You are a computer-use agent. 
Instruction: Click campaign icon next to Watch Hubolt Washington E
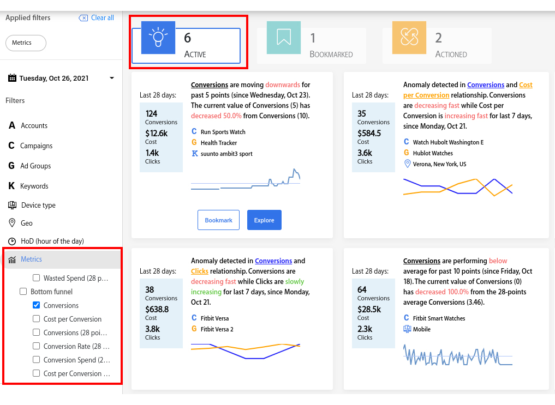pyautogui.click(x=407, y=142)
